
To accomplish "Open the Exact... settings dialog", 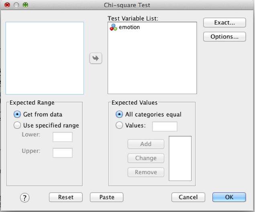I will (224, 23).
